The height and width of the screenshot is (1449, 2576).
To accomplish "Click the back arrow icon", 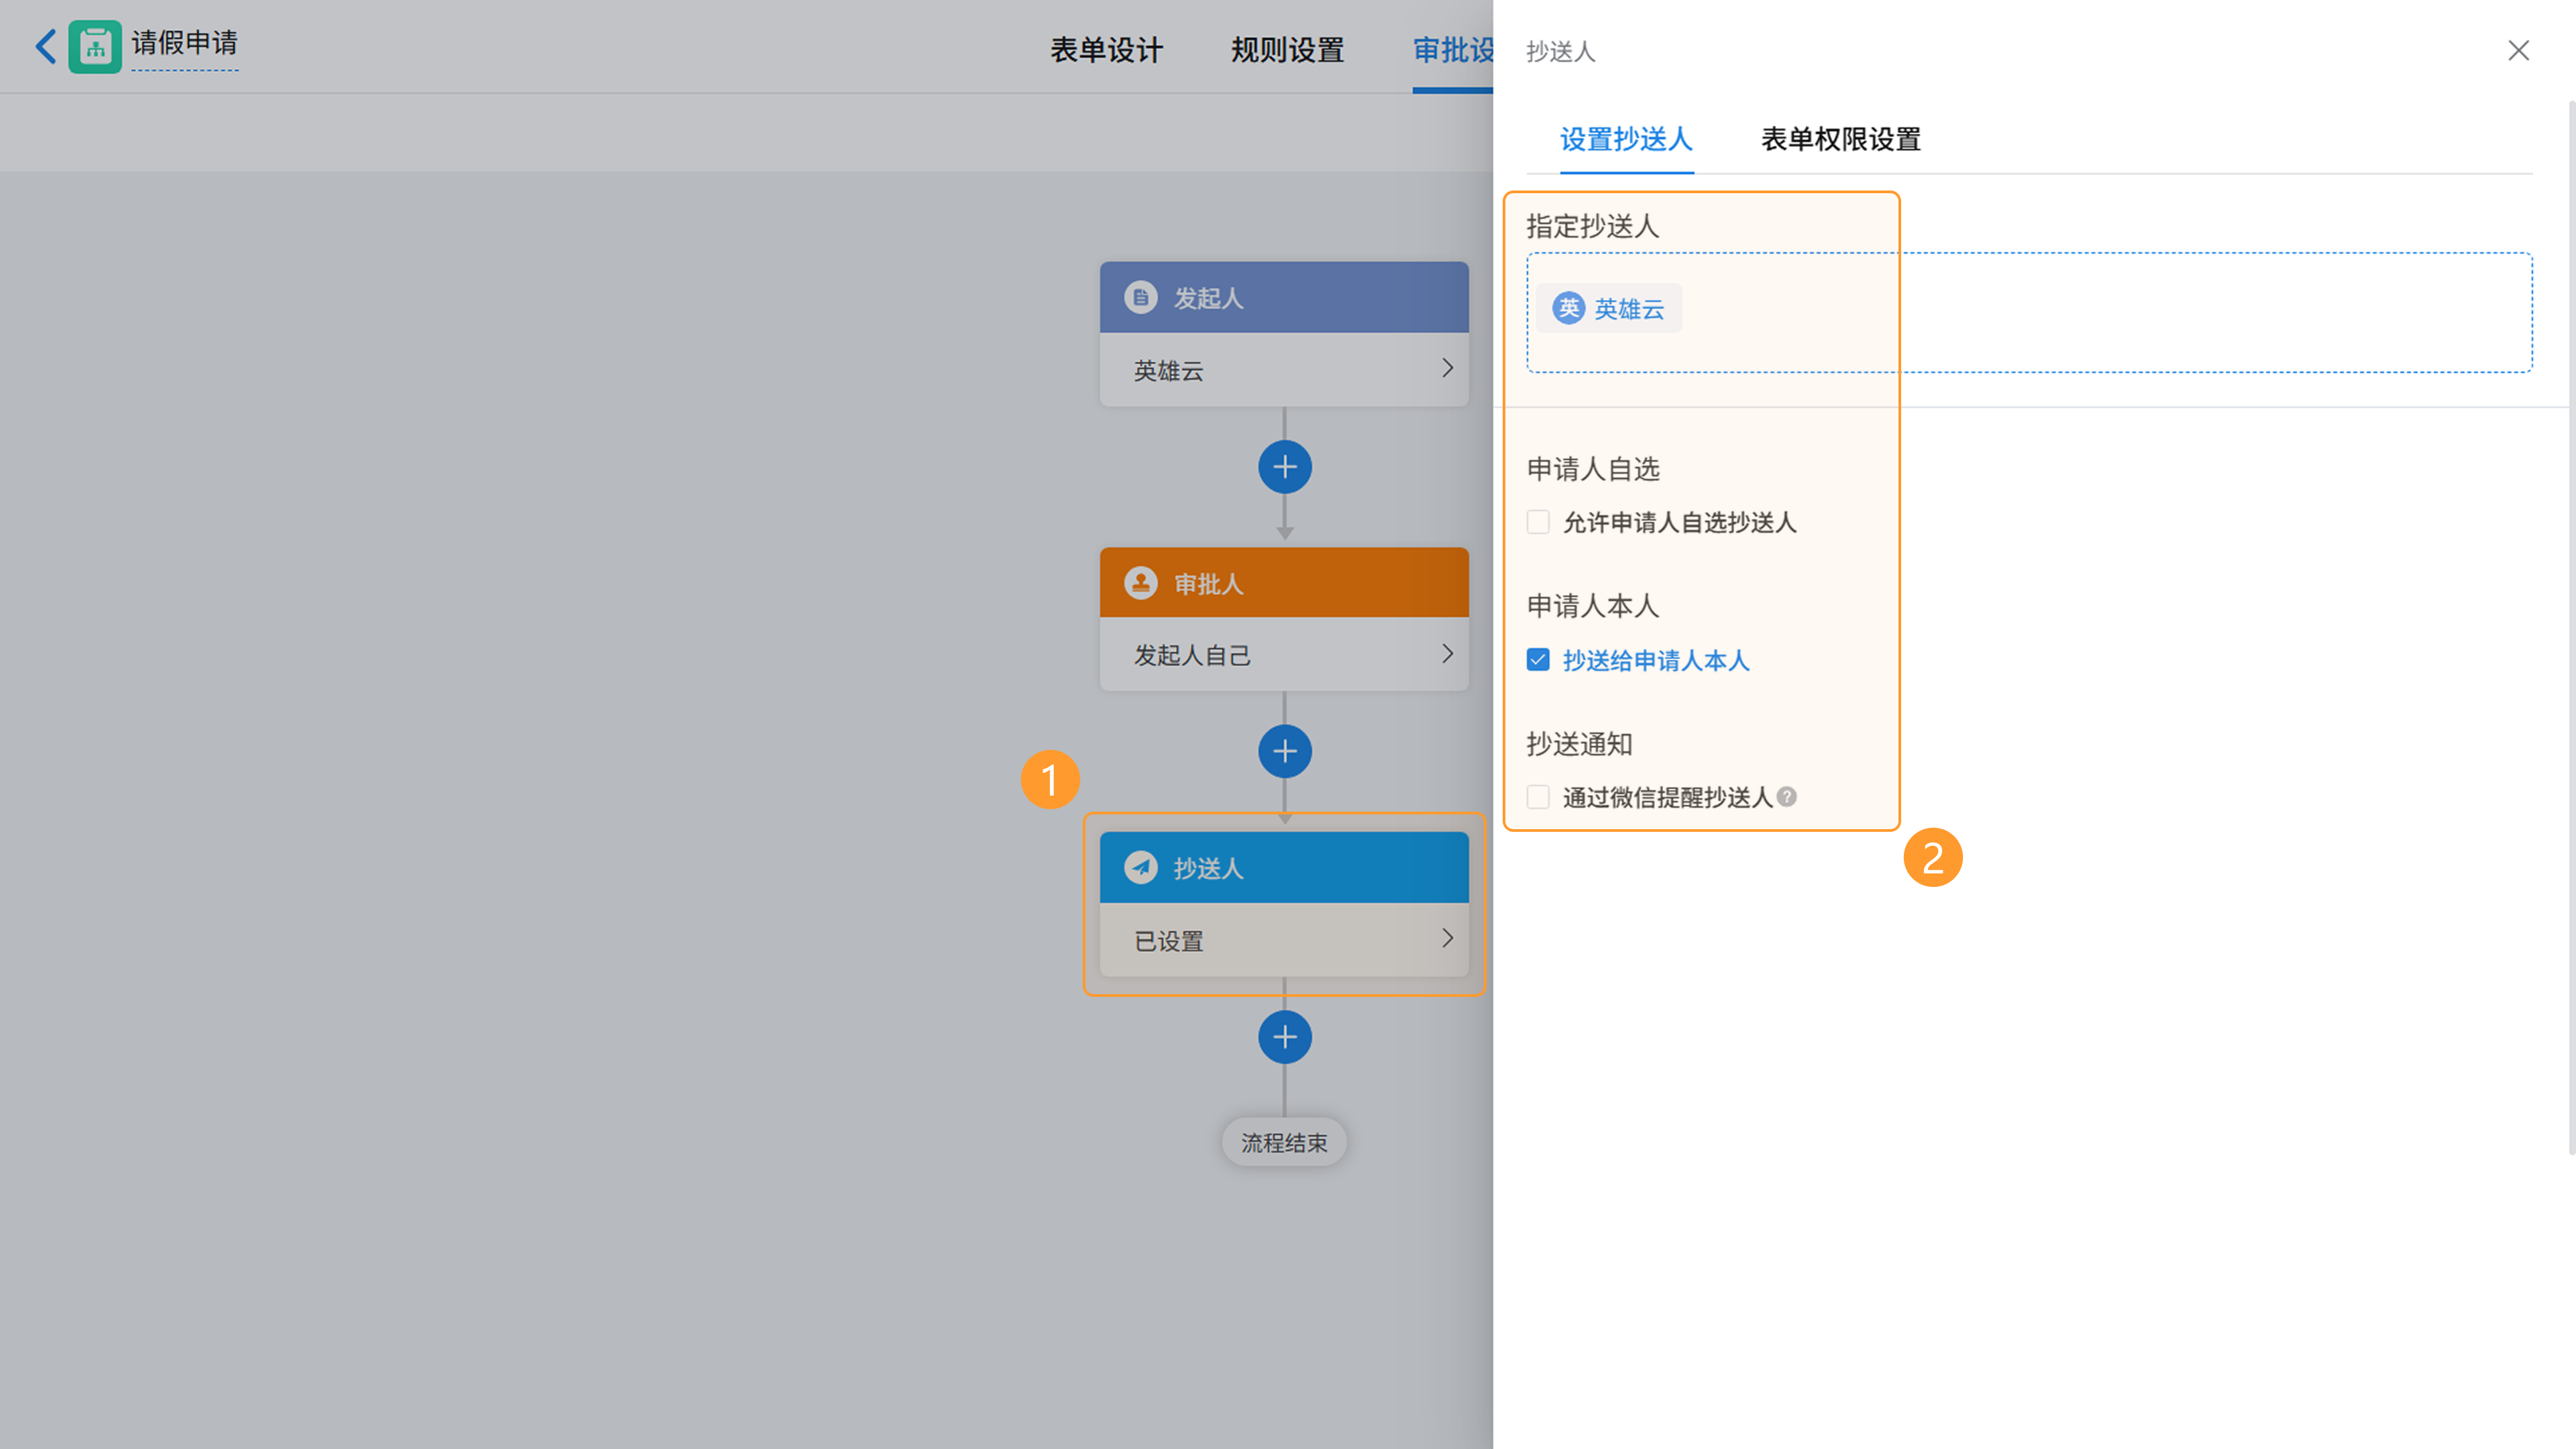I will [46, 46].
